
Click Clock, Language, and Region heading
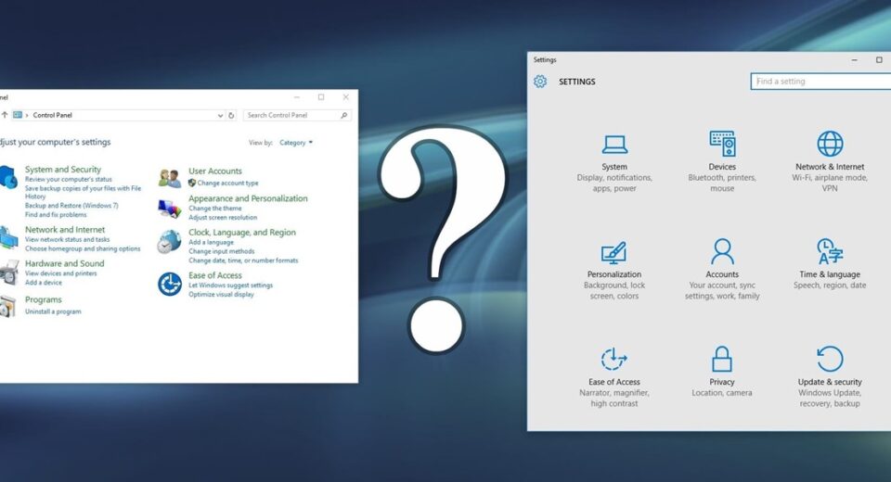pos(242,233)
